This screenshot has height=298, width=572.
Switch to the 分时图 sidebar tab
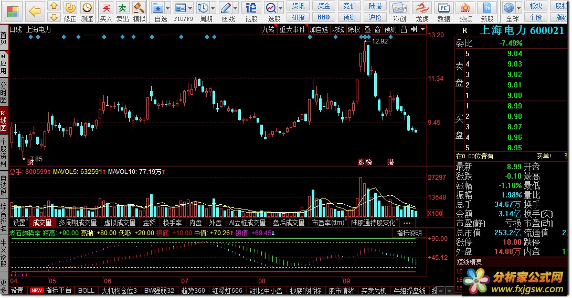(4, 93)
